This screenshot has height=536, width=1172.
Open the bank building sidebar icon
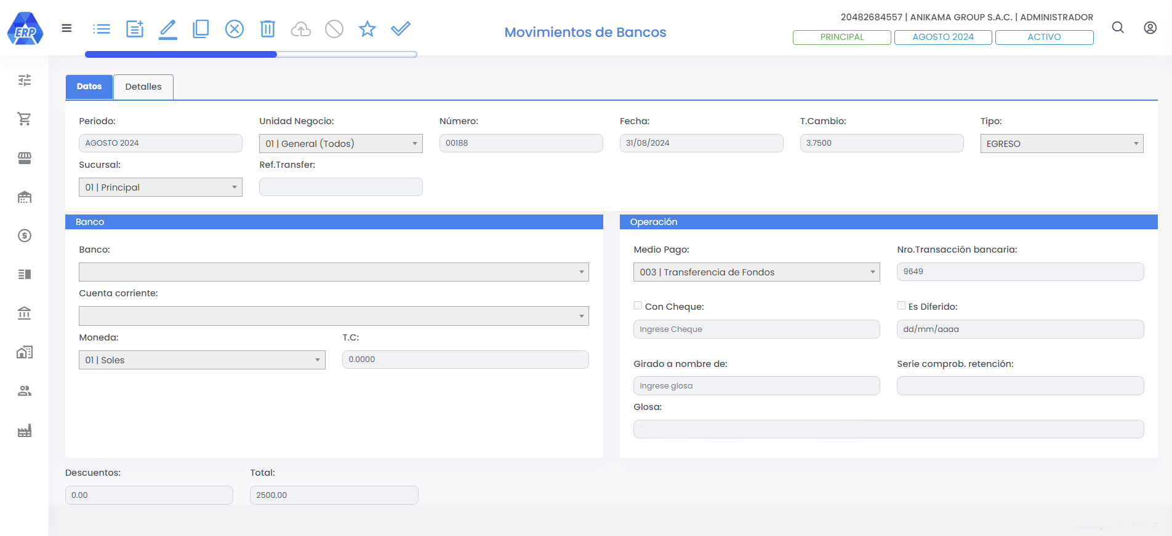(x=25, y=313)
